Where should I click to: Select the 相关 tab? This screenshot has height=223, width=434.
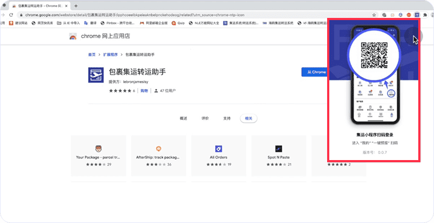click(x=249, y=118)
